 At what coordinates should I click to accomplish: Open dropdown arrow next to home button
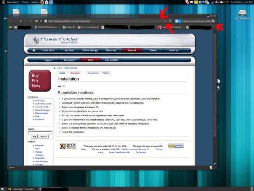tap(41, 21)
